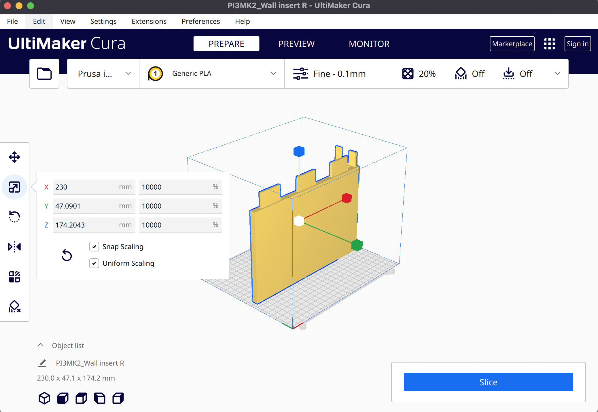Click the Slice button
Viewport: 598px width, 412px height.
(488, 382)
